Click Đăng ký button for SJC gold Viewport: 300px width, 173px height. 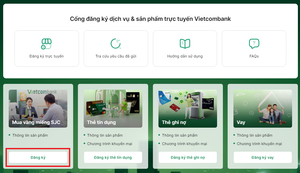[38, 157]
